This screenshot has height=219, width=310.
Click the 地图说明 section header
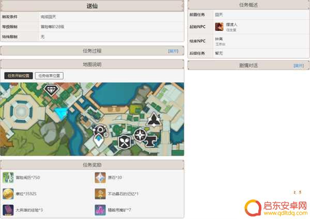(x=92, y=64)
